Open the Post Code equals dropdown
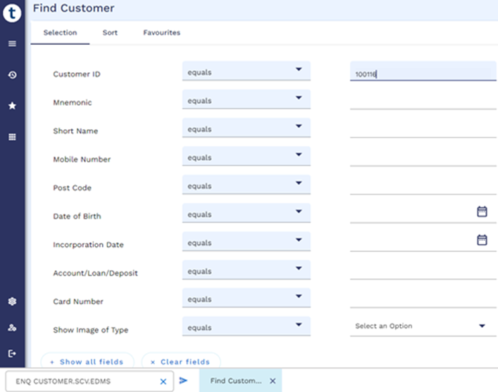Image resolution: width=498 pixels, height=392 pixels. [298, 183]
